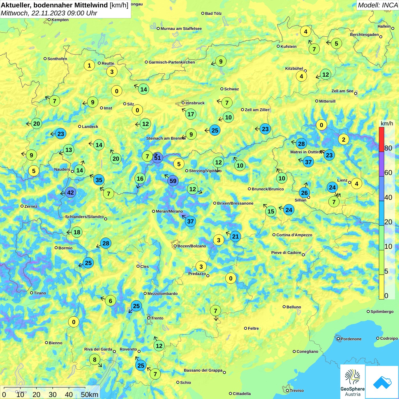Click the map title 'Aktueller, bodennaher Mittelwind'
The height and width of the screenshot is (399, 399).
tap(54, 5)
